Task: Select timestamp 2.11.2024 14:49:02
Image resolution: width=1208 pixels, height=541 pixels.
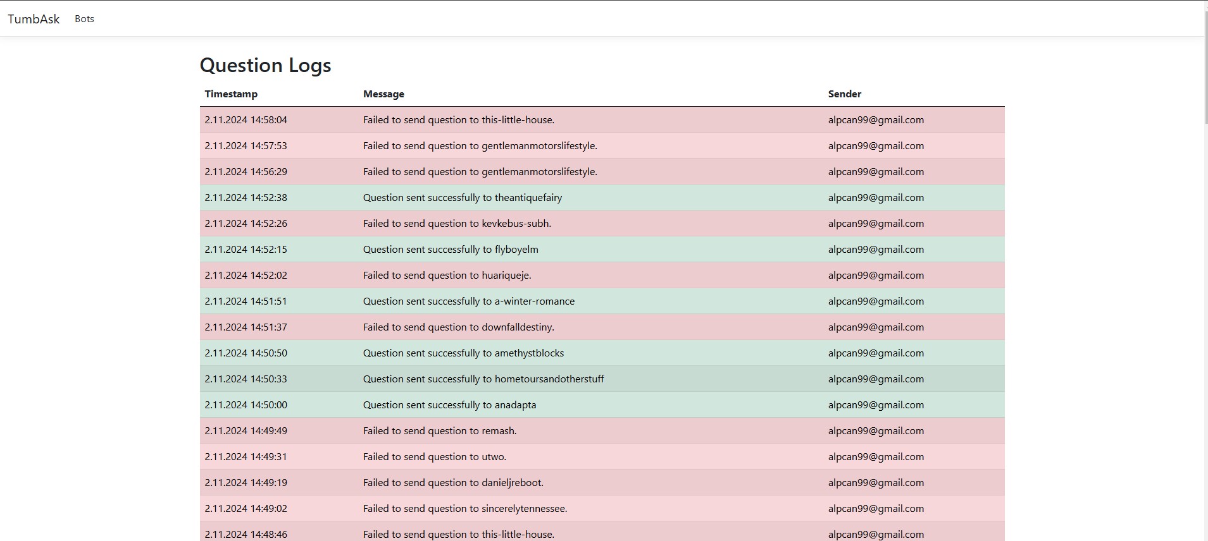Action: [x=246, y=509]
